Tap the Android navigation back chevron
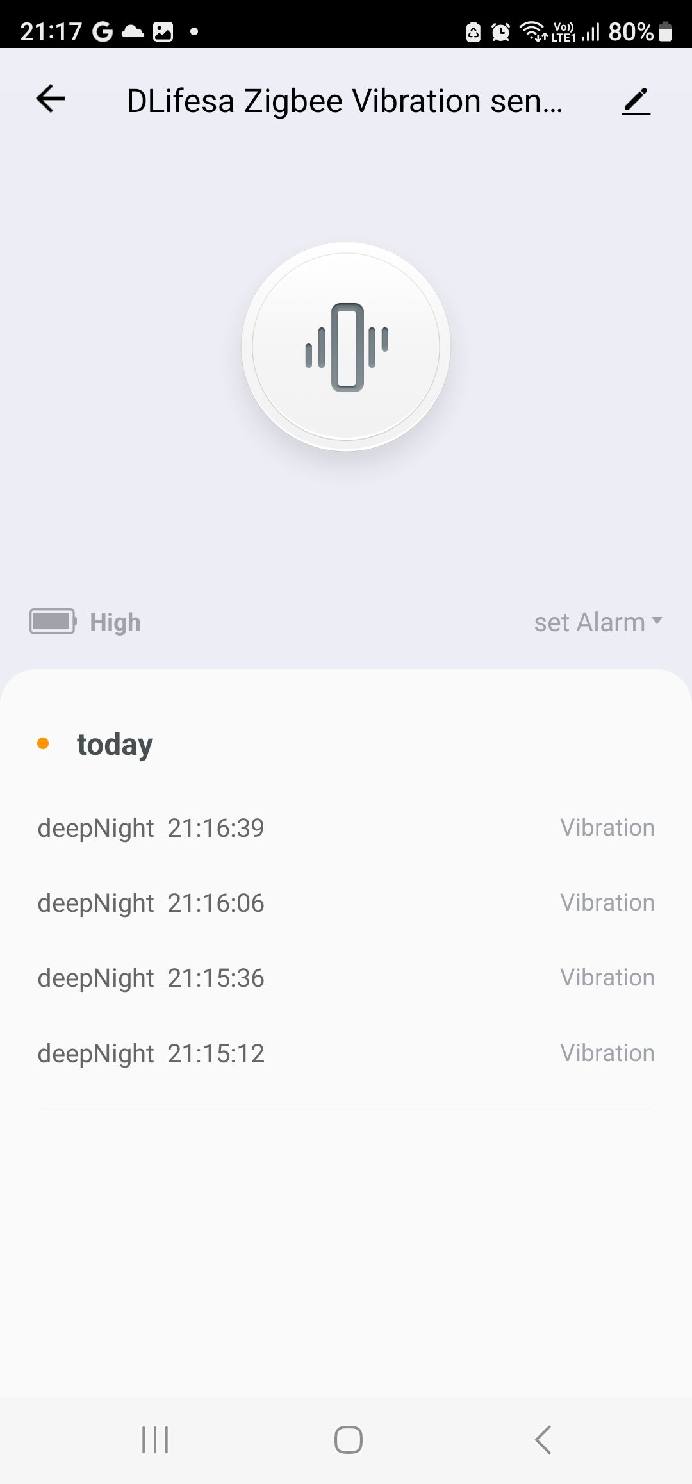 pyautogui.click(x=543, y=1440)
